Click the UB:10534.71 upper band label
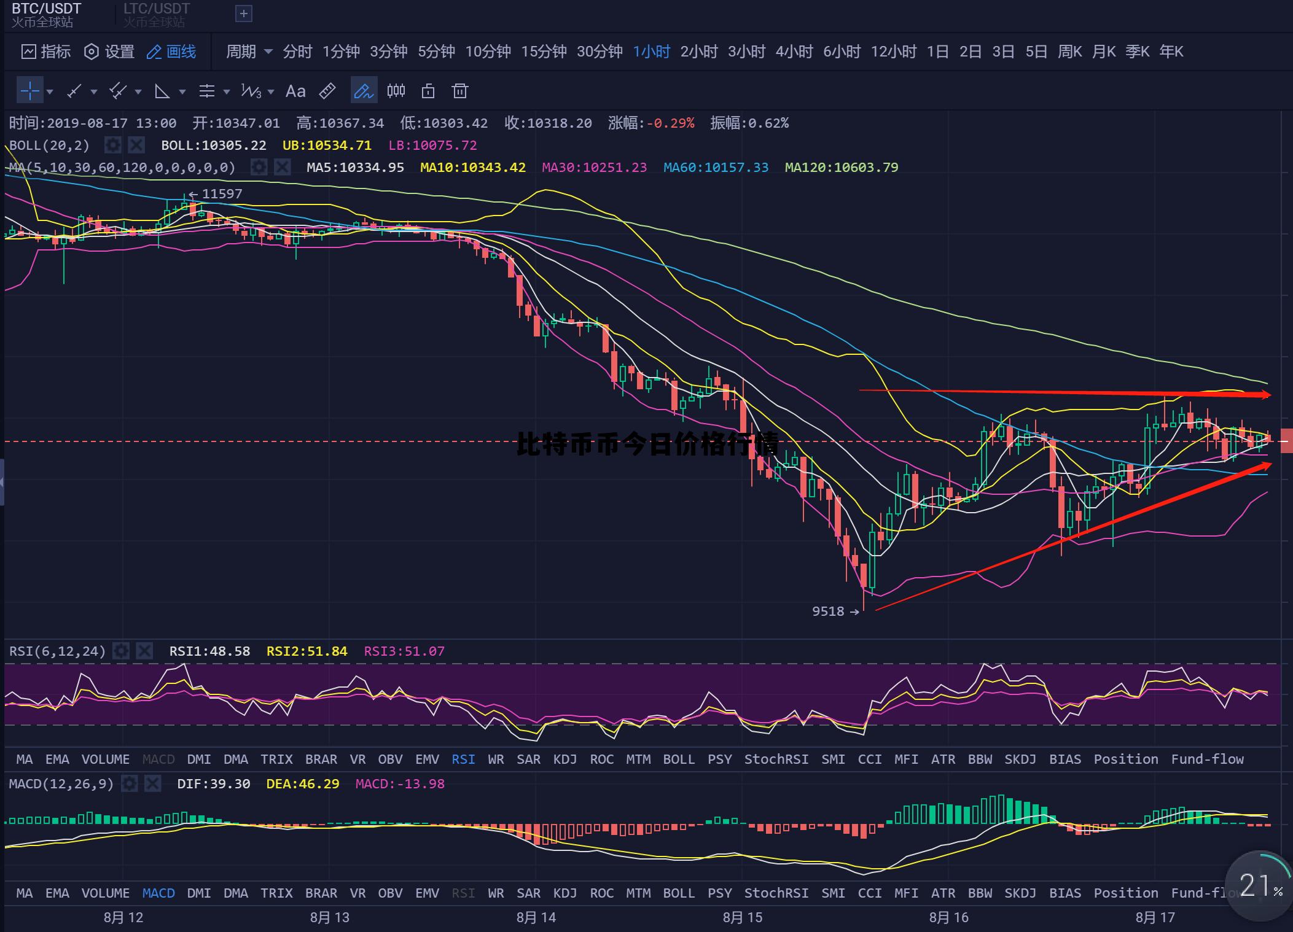Screen dimensions: 1293x932 327,146
